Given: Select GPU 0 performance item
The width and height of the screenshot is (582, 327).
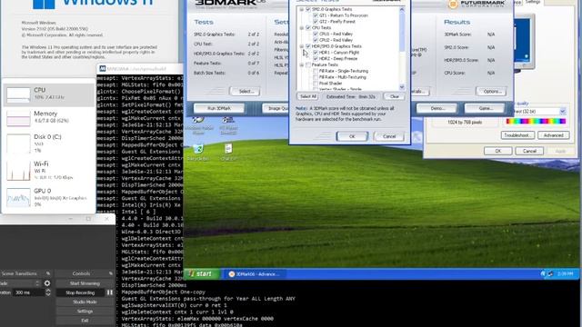Looking at the screenshot, I should (48, 197).
